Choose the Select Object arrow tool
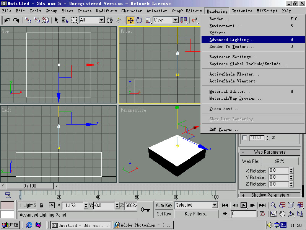 (x=57, y=20)
